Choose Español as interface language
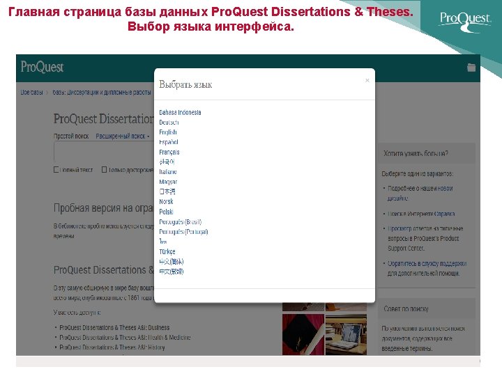Screen dimensions: 502x376 169,142
